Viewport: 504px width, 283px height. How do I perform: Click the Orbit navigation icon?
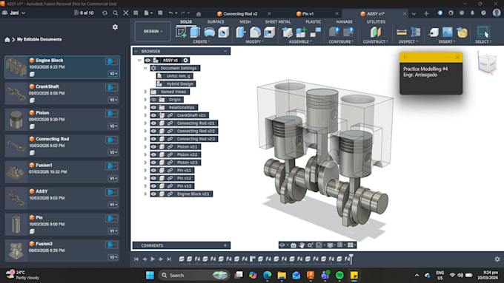282,245
